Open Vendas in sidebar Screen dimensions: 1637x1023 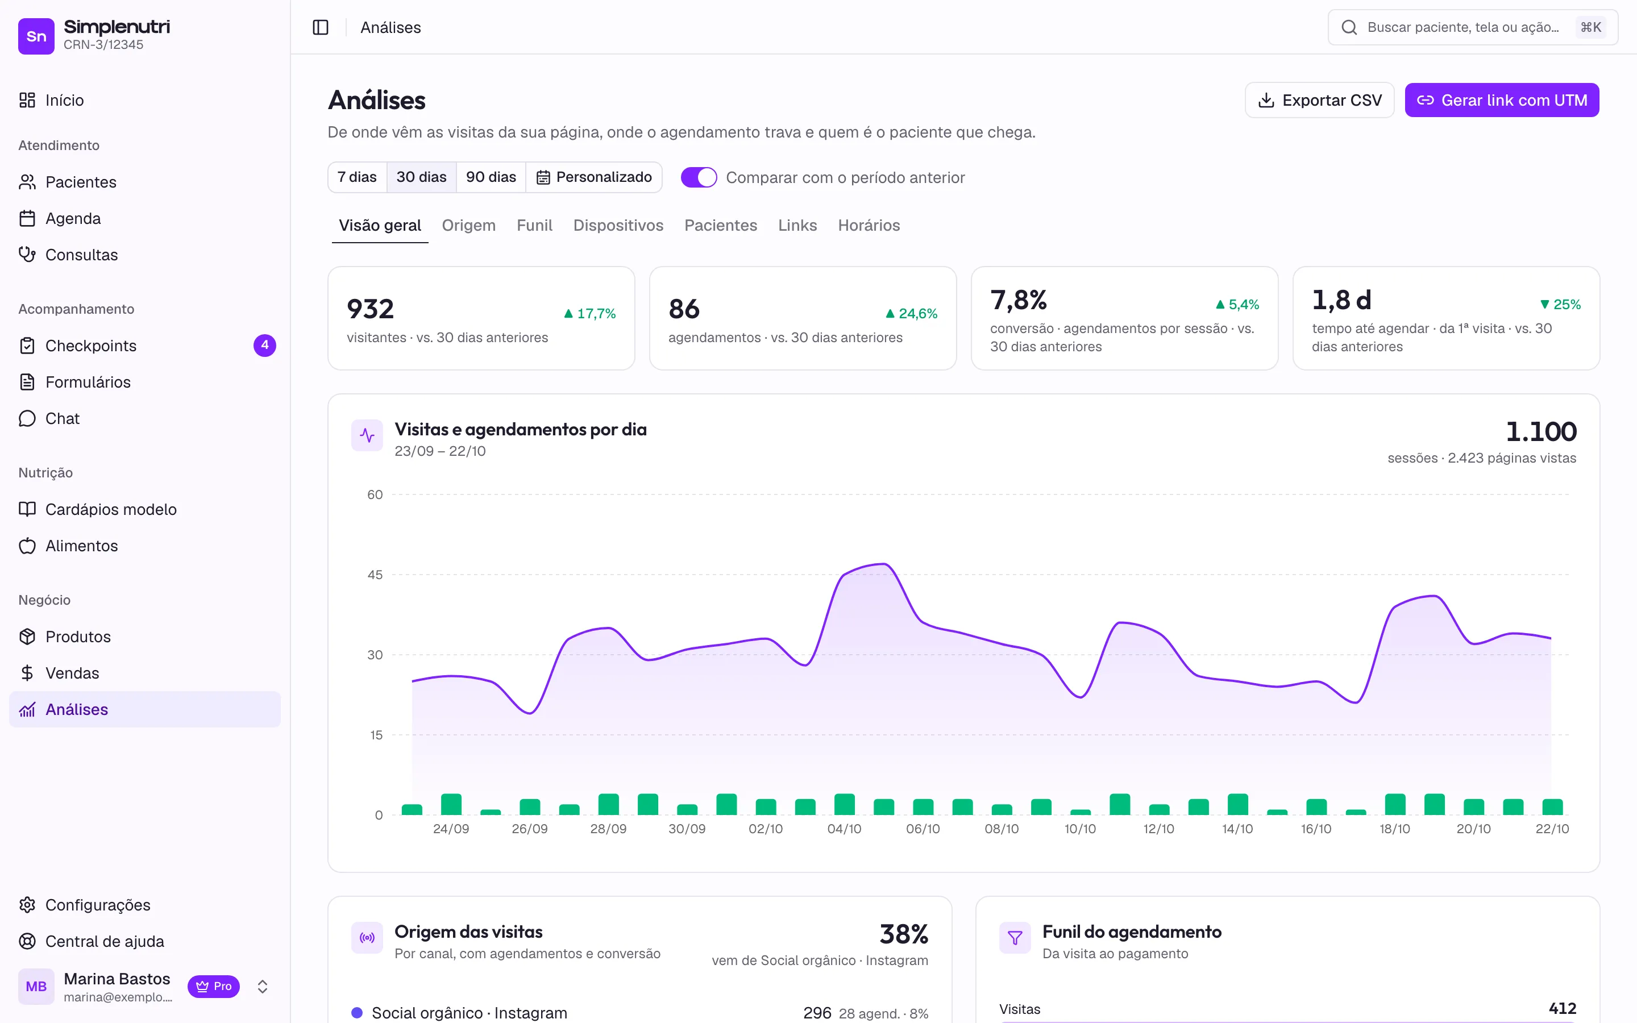(x=145, y=673)
